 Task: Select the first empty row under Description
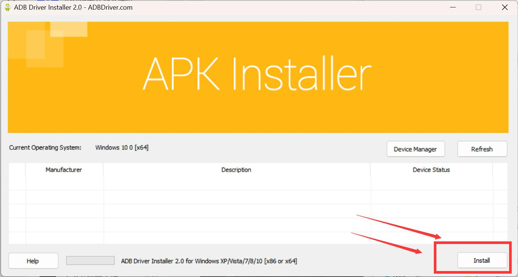click(x=236, y=184)
